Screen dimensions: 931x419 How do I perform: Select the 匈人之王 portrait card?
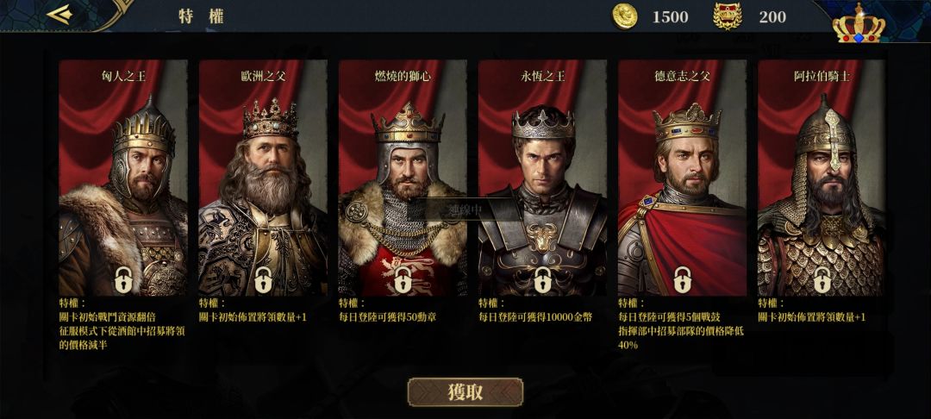pos(123,178)
